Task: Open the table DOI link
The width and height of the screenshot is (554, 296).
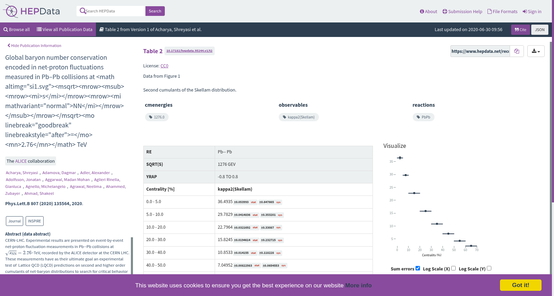Action: (x=189, y=51)
